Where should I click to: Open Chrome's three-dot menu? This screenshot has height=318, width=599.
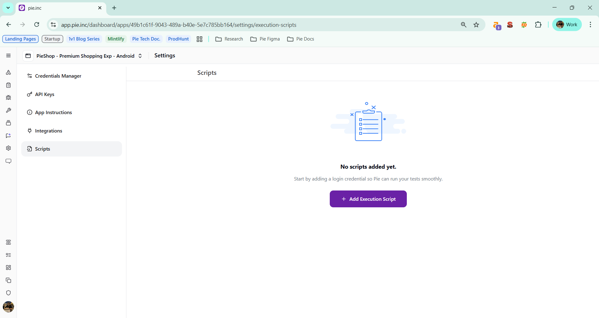click(590, 25)
